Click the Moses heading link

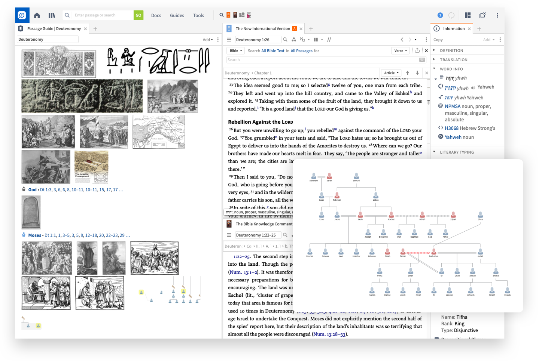(35, 235)
